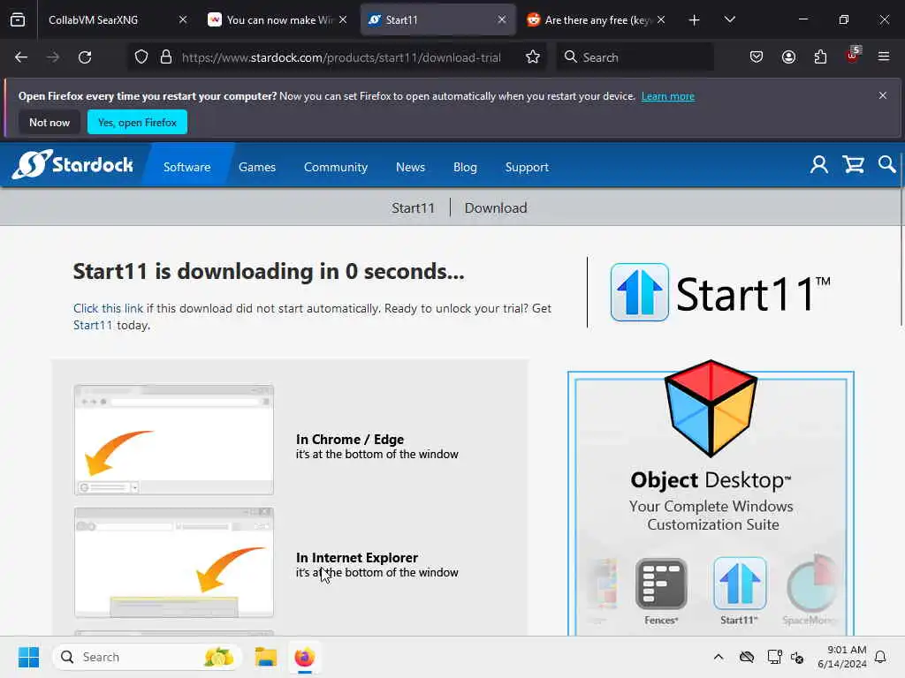The image size is (905, 678).
Task: Open the Community menu
Action: 335,167
